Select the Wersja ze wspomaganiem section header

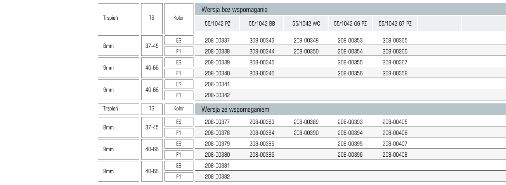(350, 109)
